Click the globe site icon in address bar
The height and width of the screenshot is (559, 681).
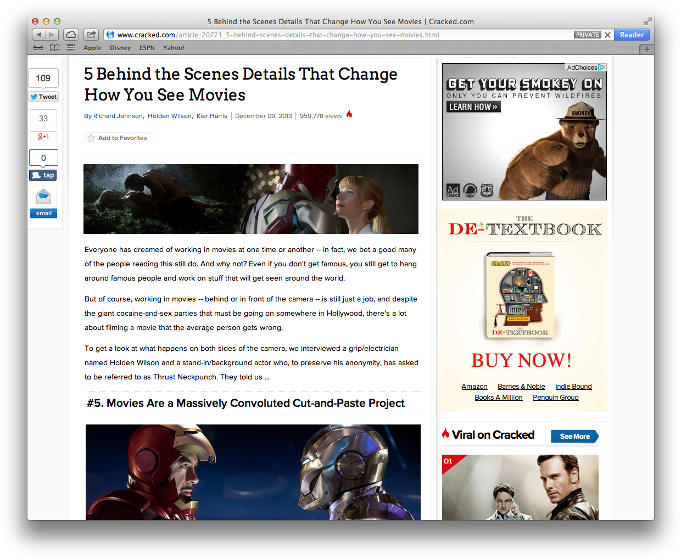[110, 35]
